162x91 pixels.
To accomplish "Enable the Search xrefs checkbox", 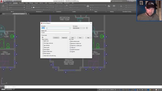I will click(43, 48).
